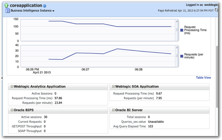Image resolution: width=222 pixels, height=140 pixels.
Task: Click the GET/POST Throughput label
Action: point(27,126)
